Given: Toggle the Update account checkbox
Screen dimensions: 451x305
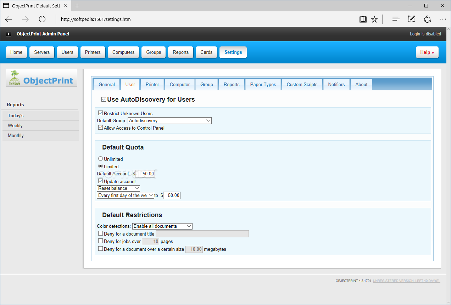Looking at the screenshot, I should click(101, 181).
